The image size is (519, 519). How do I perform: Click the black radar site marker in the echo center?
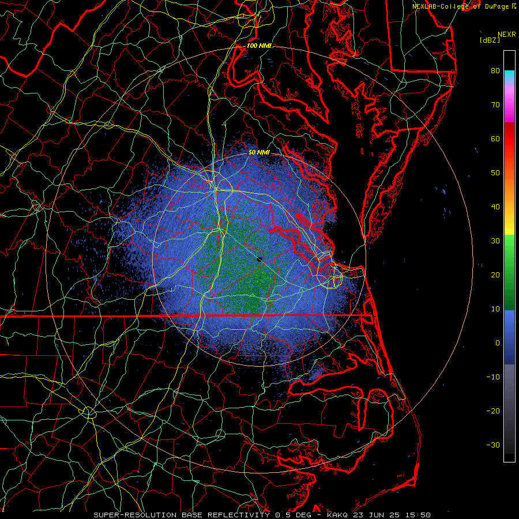[260, 259]
